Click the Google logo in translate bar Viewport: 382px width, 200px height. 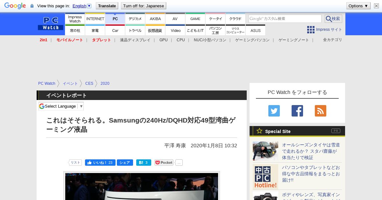pyautogui.click(x=15, y=6)
